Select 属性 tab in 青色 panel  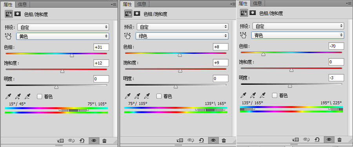[243, 4]
